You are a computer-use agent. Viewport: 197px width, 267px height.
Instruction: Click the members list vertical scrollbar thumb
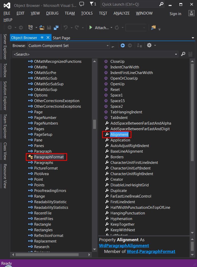(x=192, y=112)
